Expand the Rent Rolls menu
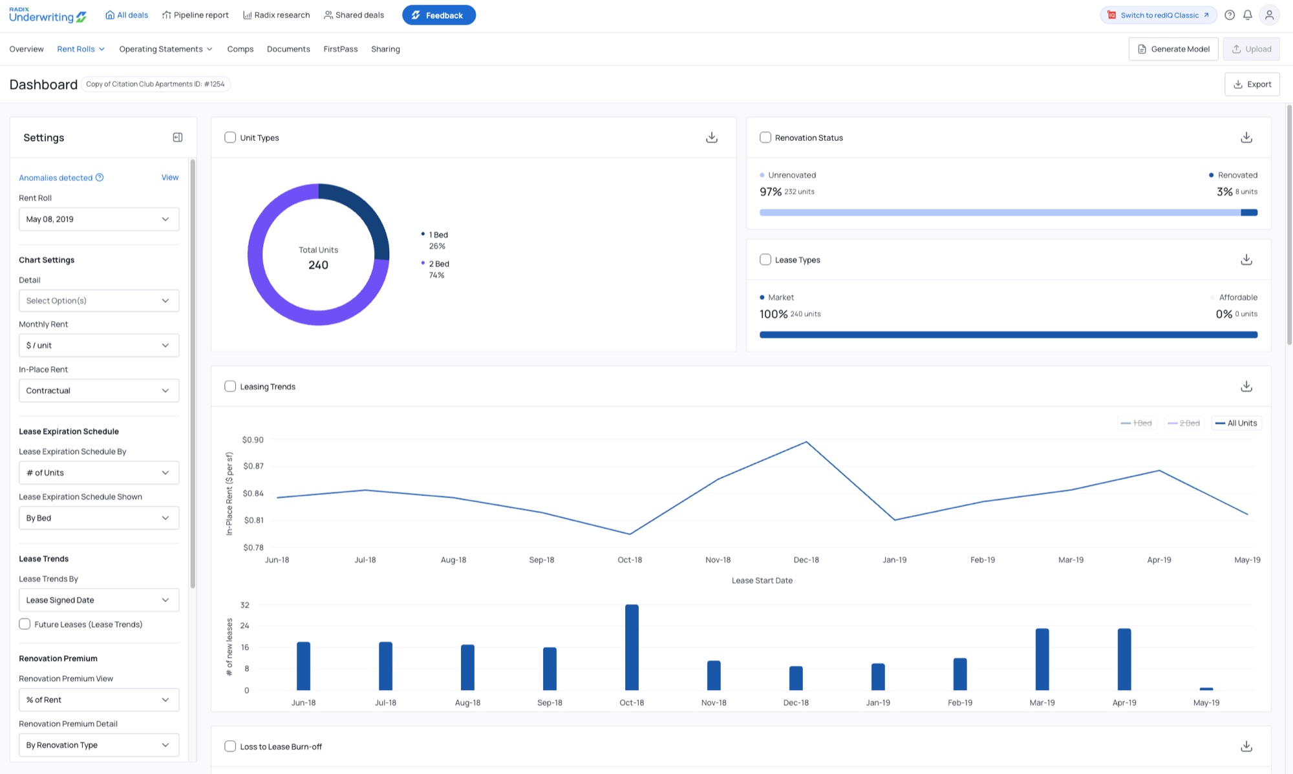 [81, 49]
